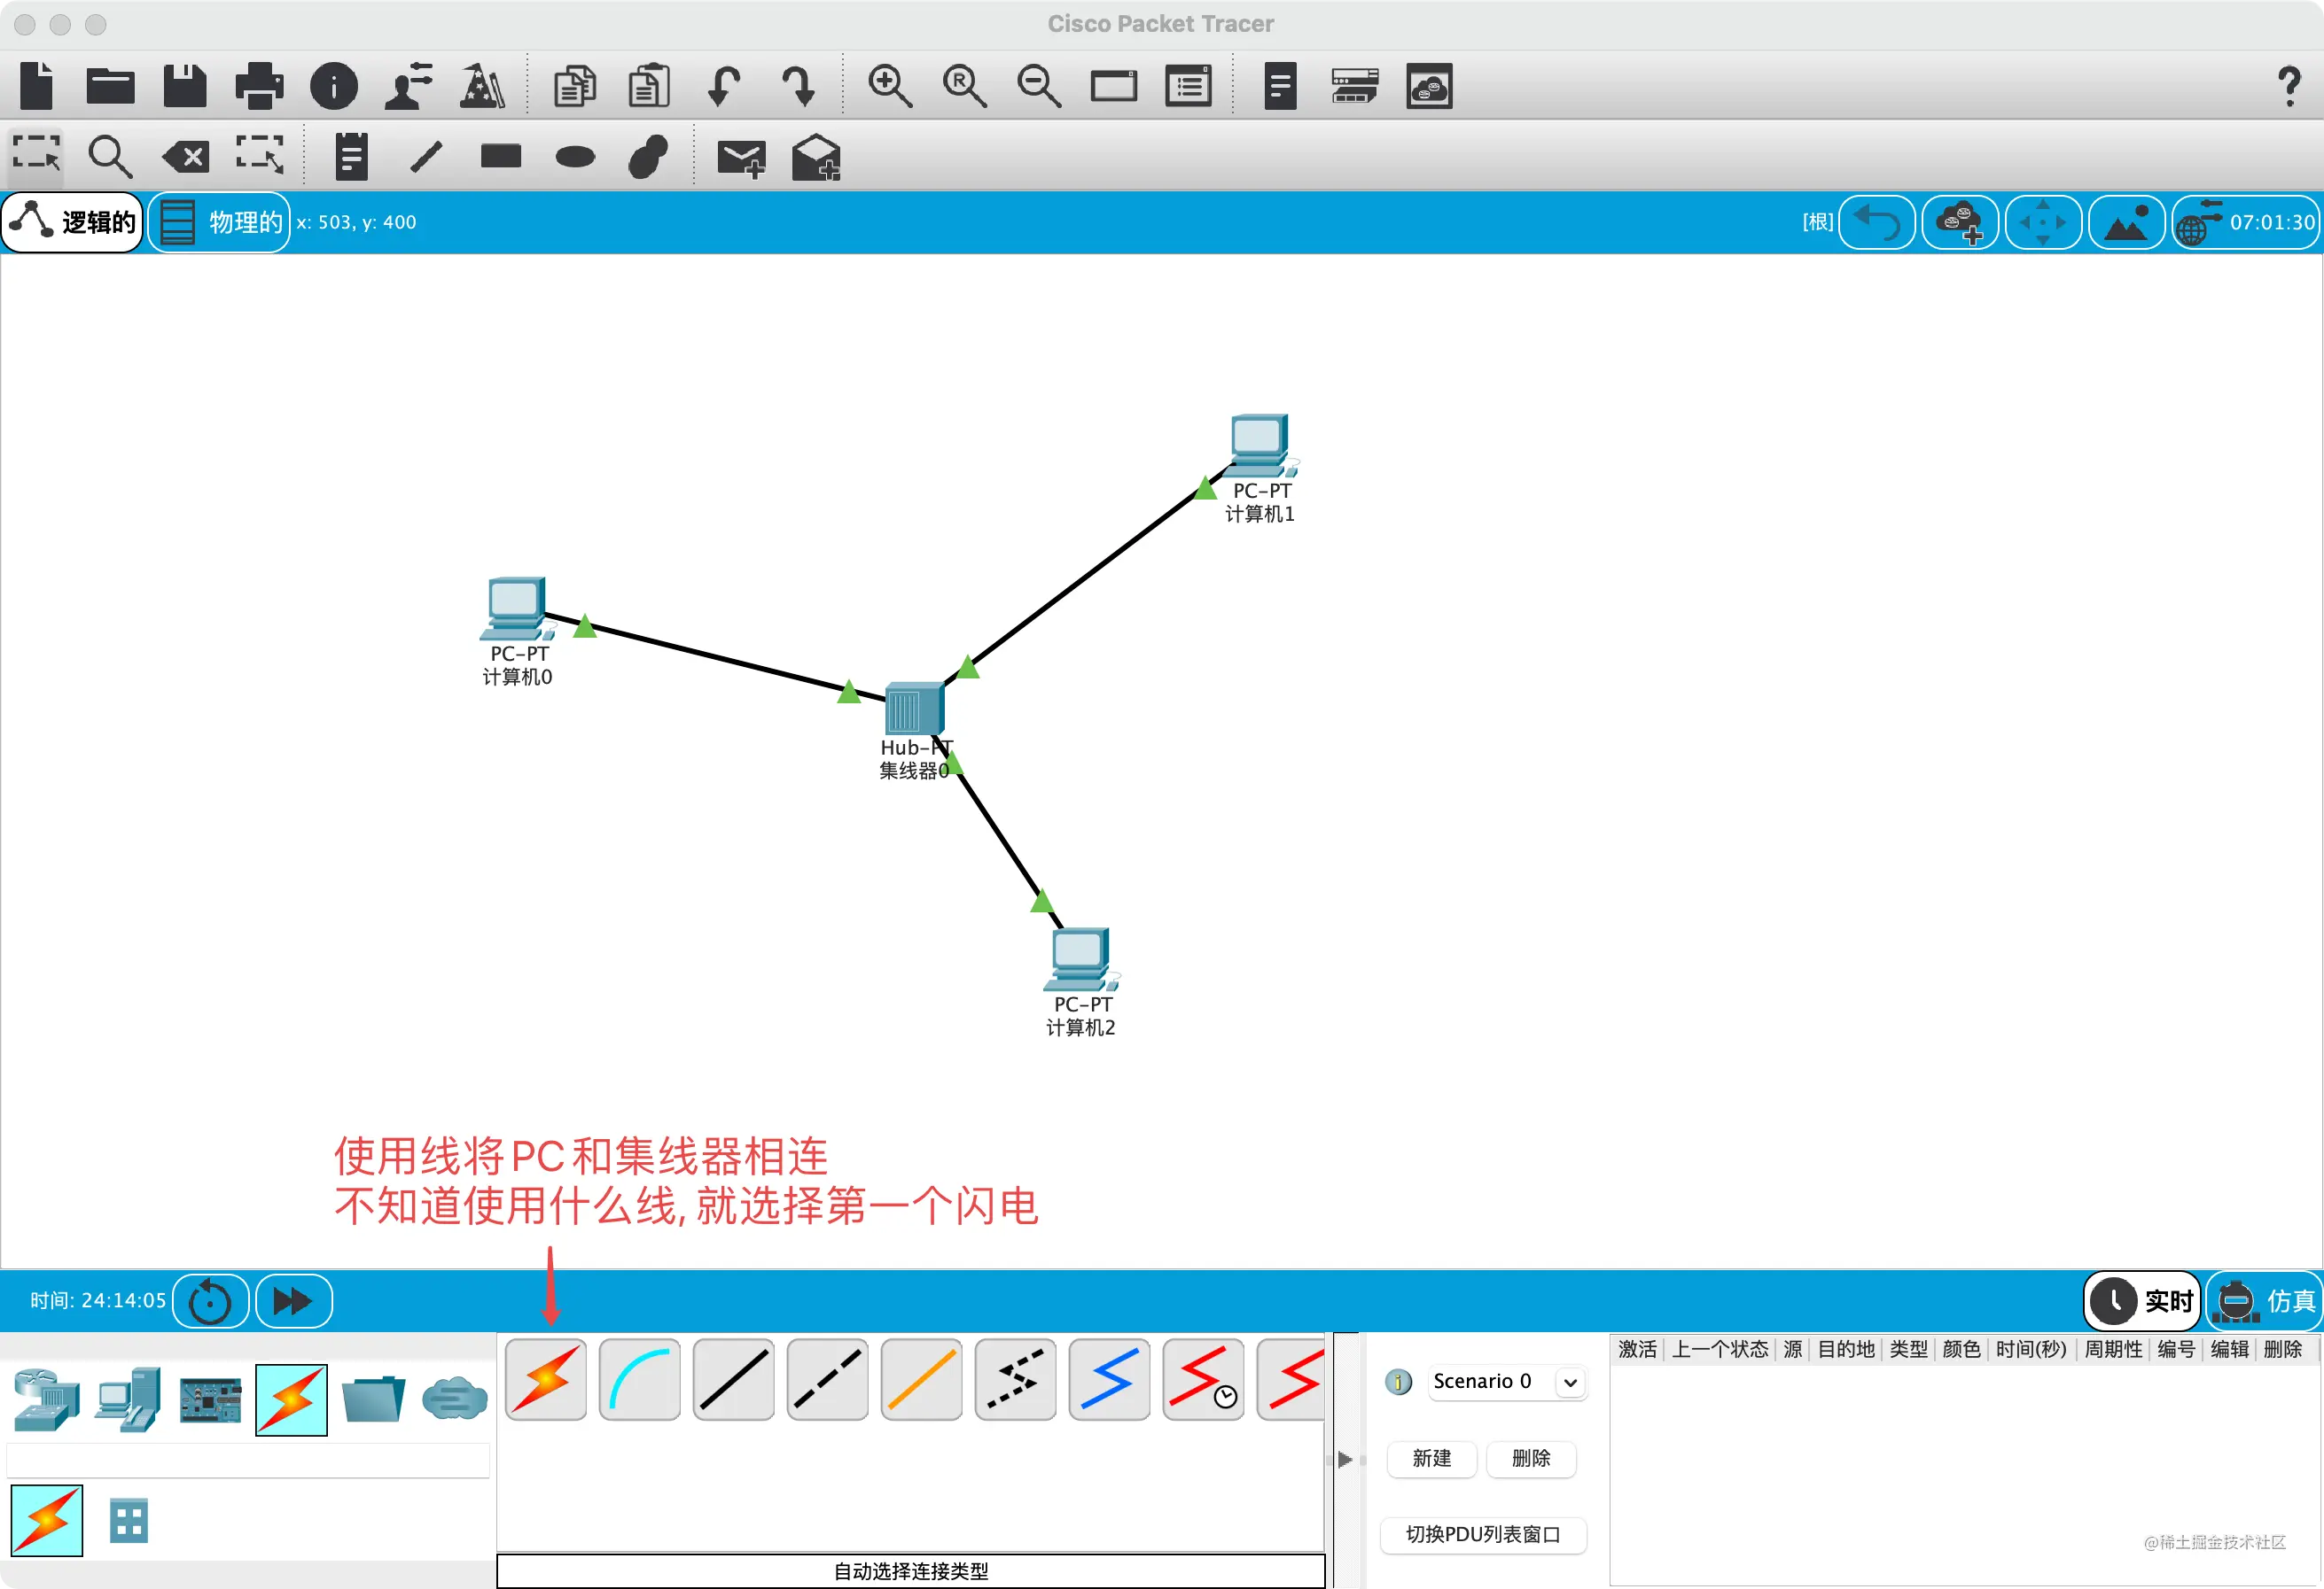Select the blue zigzag coaxial cable
This screenshot has height=1589, width=2324.
click(1110, 1380)
